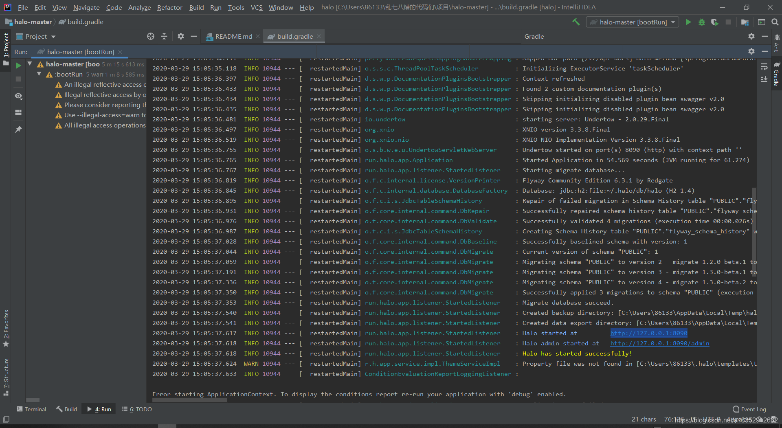Click 'Halo has started successfully!' log text
The width and height of the screenshot is (782, 428).
(x=577, y=353)
